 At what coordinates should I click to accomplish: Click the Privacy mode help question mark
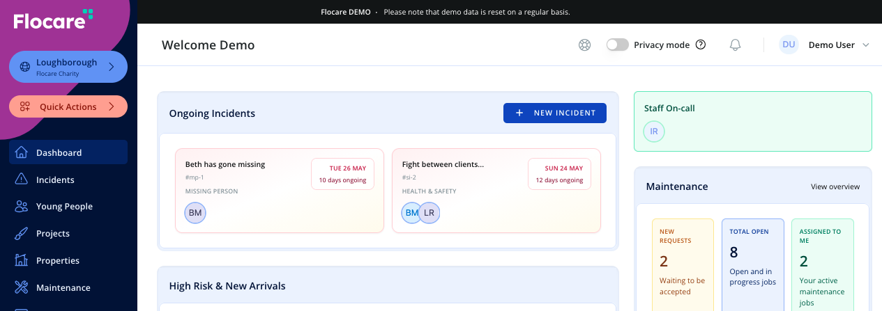coord(701,45)
